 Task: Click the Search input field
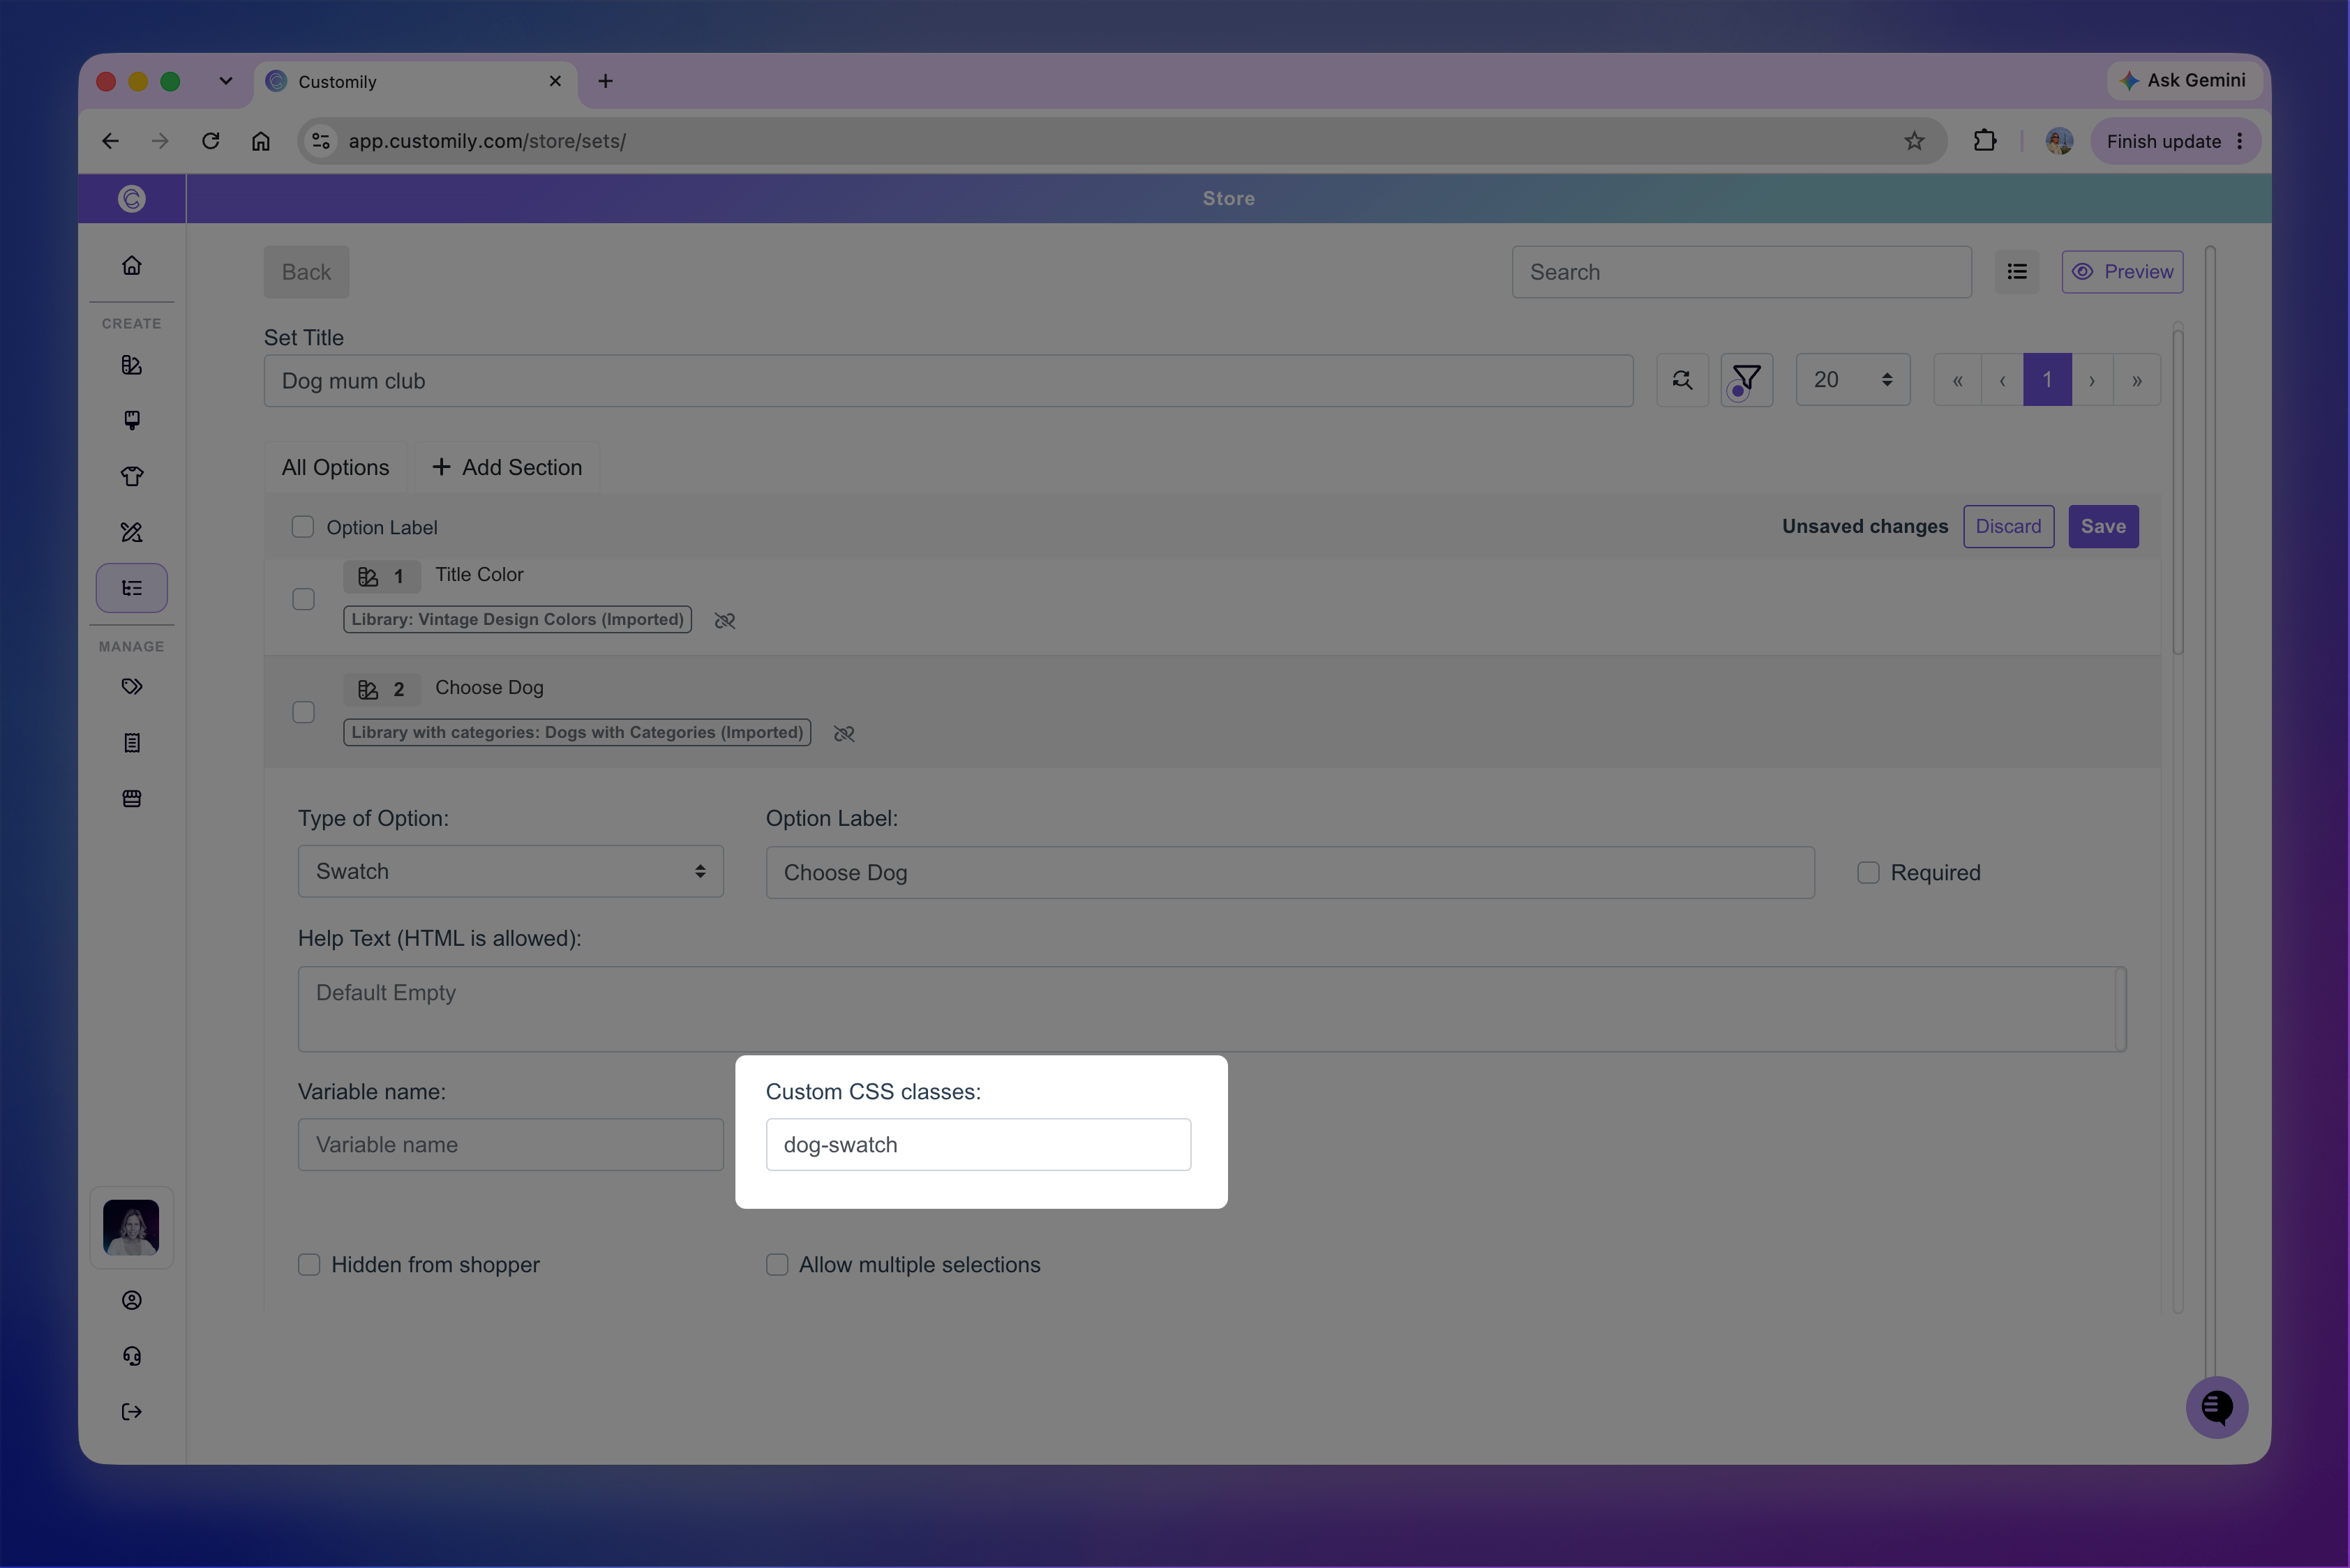[x=1741, y=272]
